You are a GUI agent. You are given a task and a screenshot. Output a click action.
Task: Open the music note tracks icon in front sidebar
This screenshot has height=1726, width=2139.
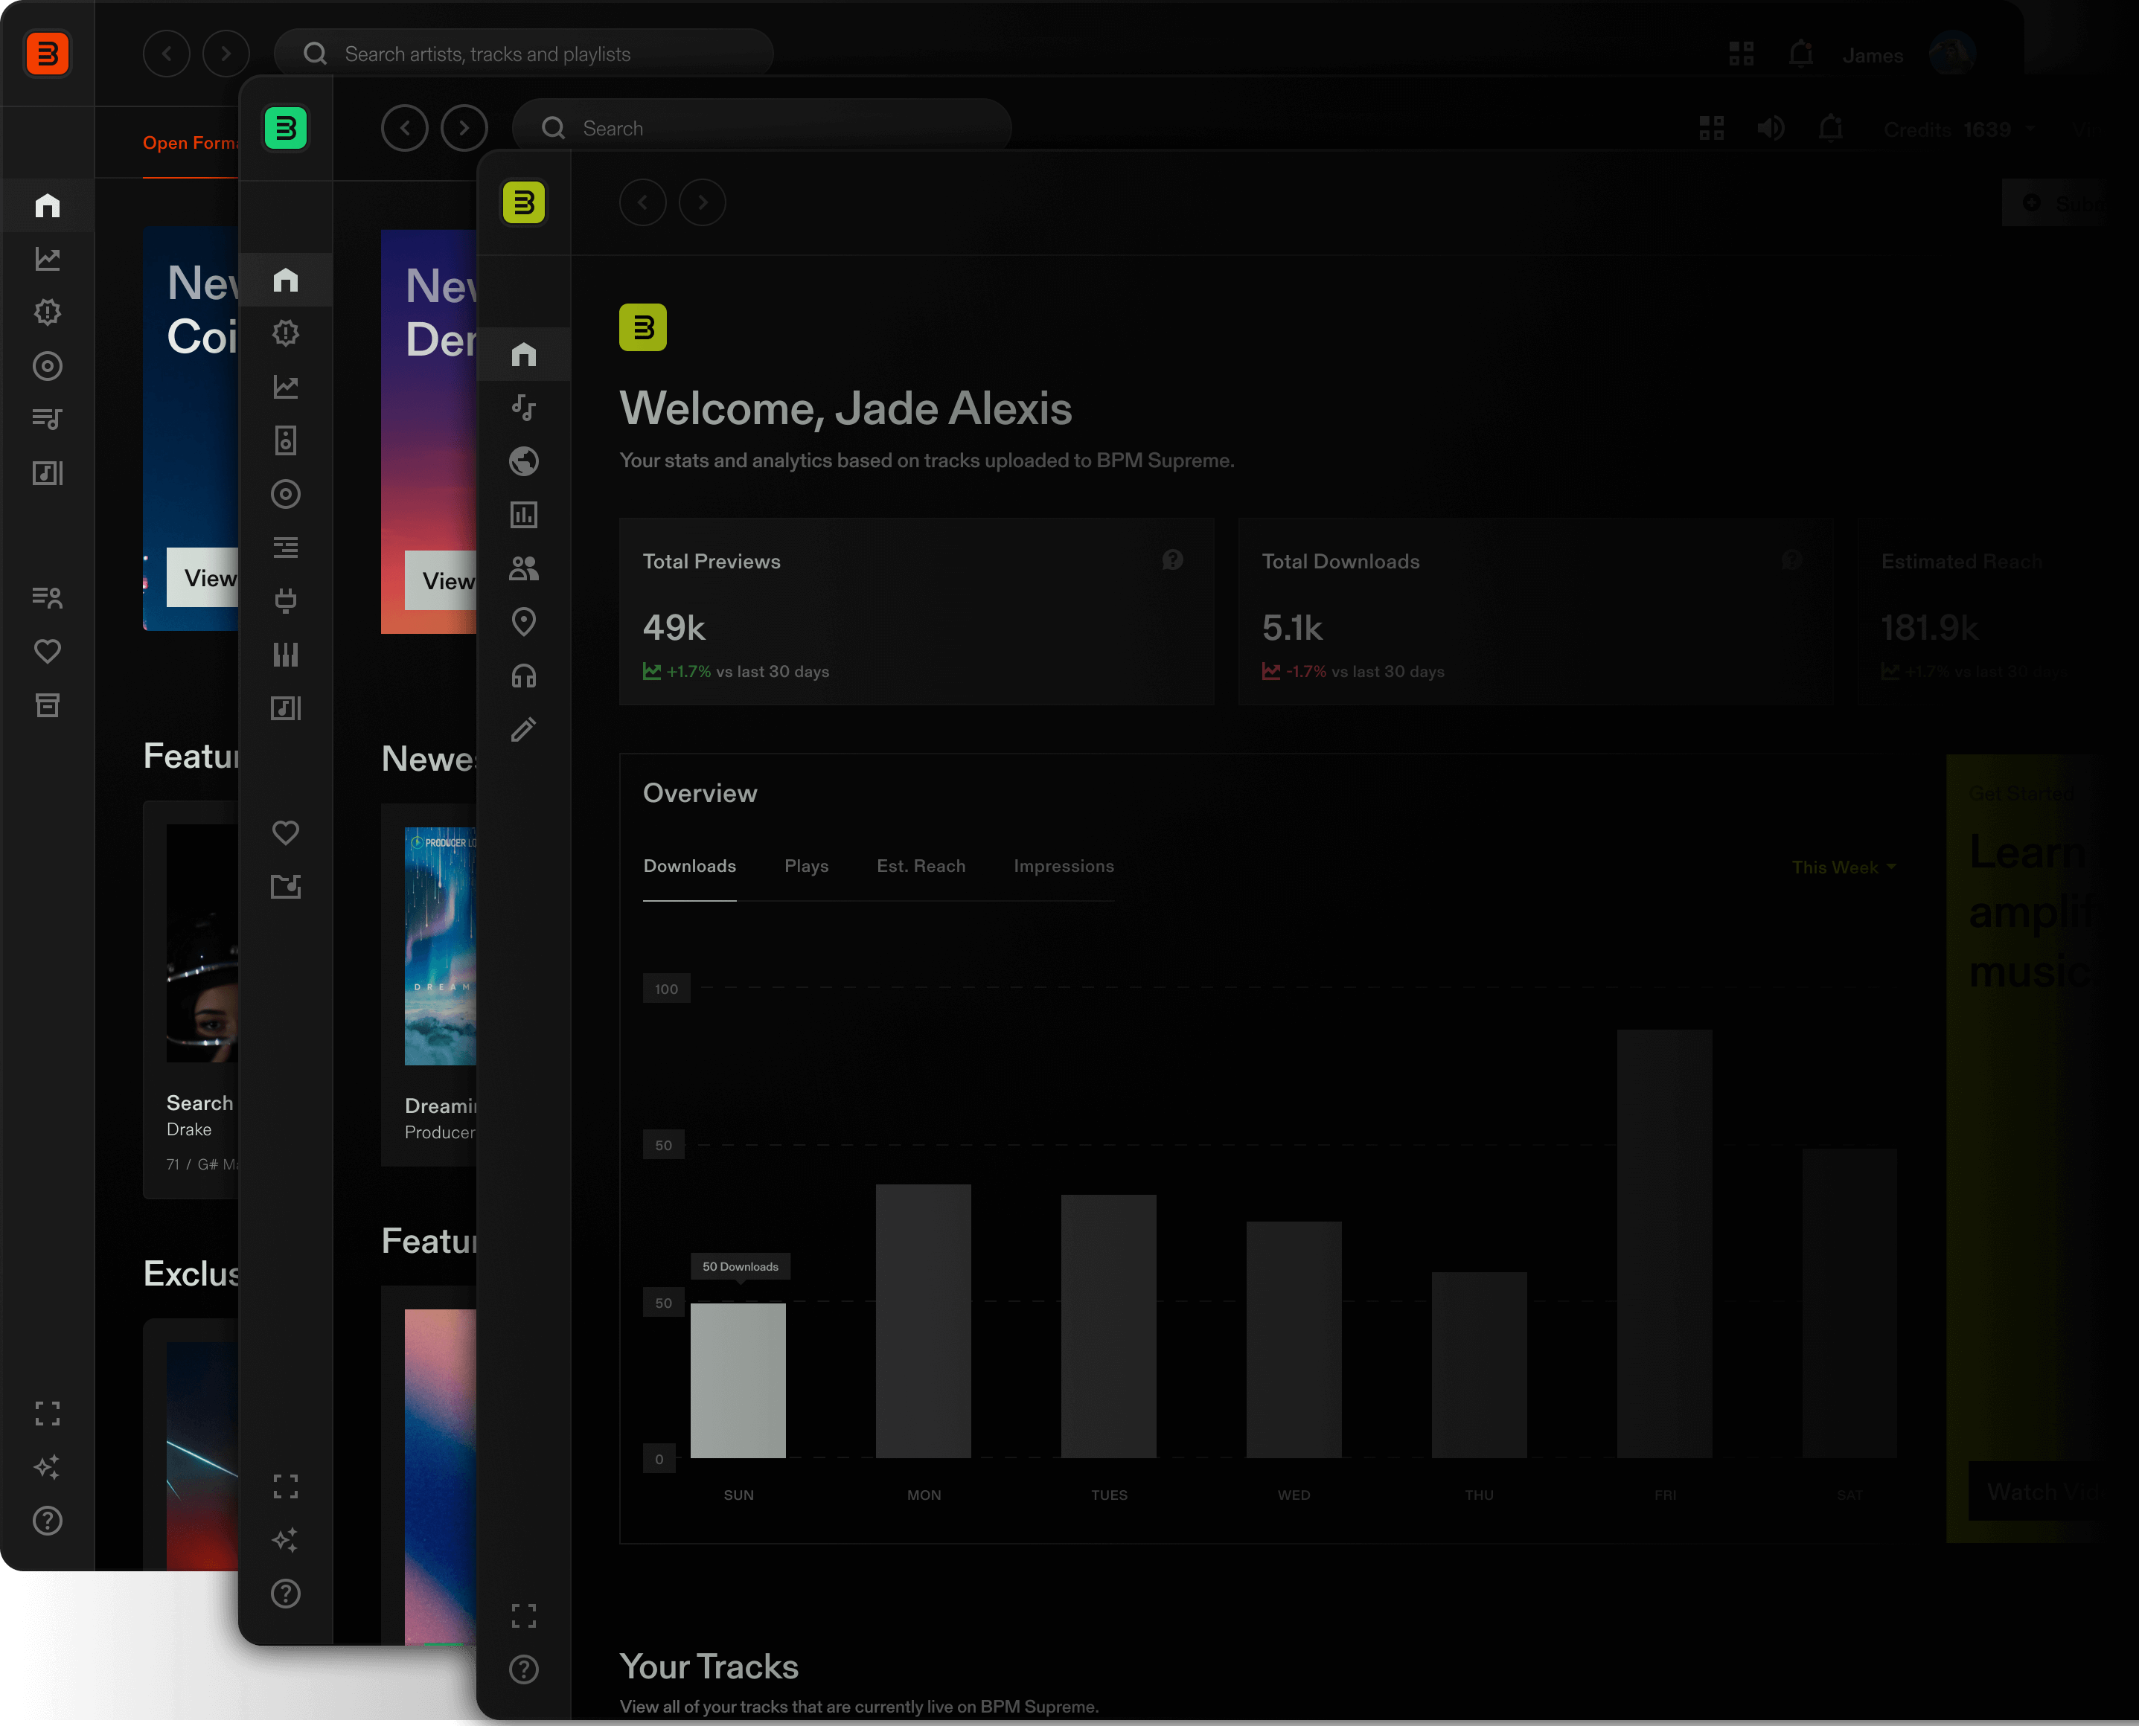524,408
